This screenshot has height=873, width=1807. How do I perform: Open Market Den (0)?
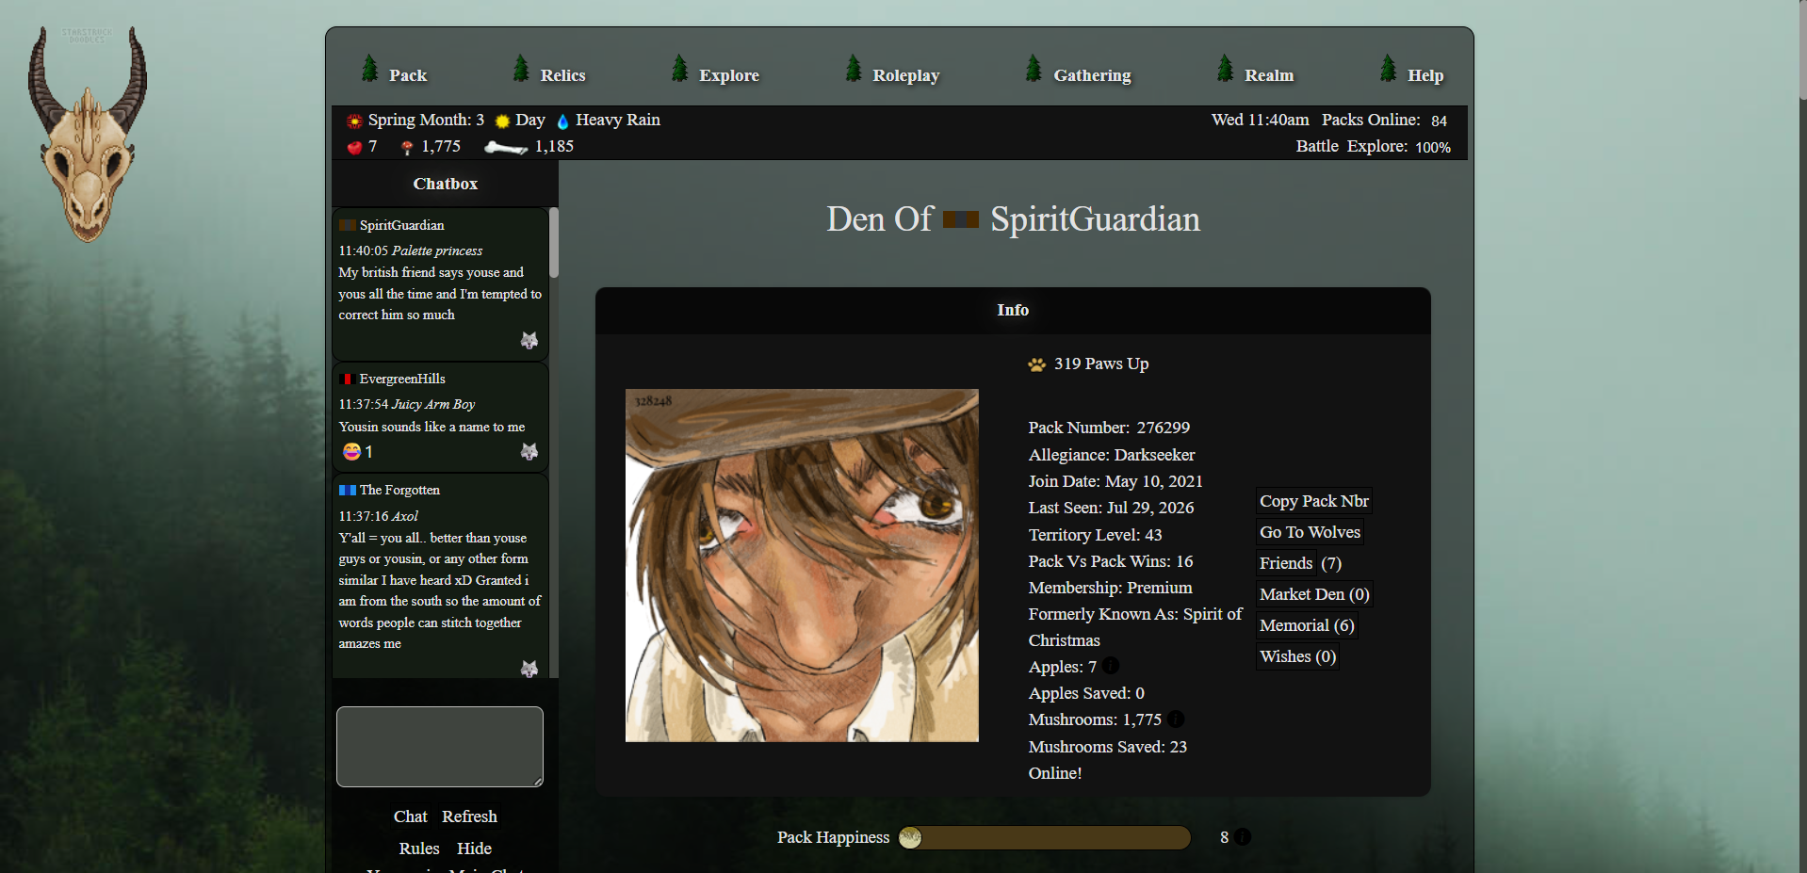pyautogui.click(x=1314, y=594)
